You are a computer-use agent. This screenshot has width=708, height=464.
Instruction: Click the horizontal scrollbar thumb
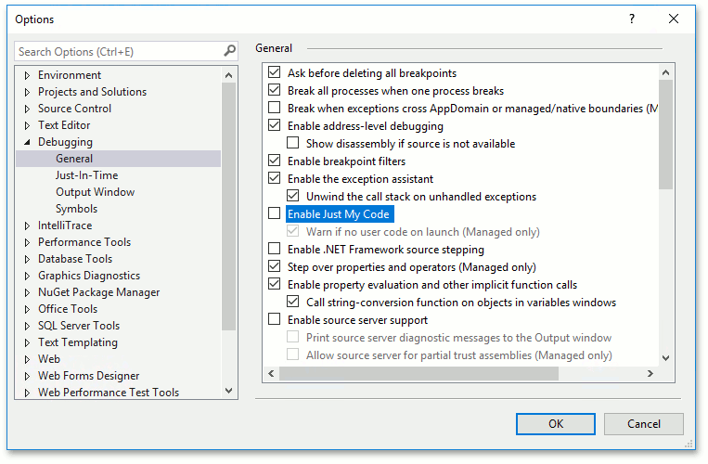[x=418, y=373]
